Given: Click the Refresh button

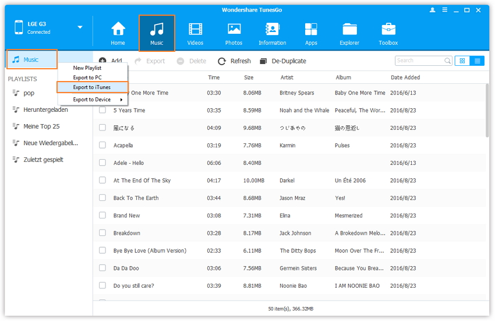Looking at the screenshot, I should point(234,61).
